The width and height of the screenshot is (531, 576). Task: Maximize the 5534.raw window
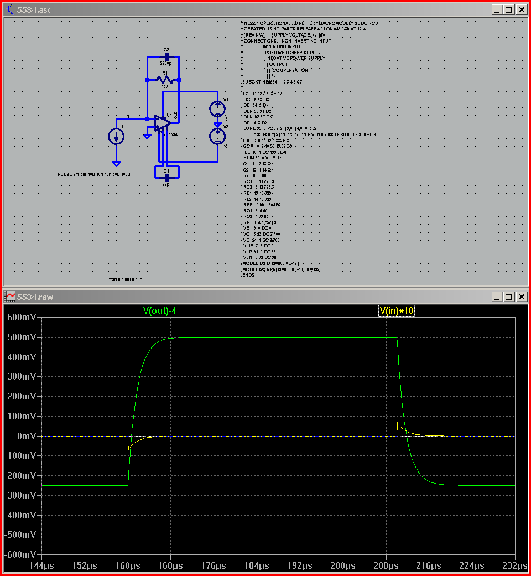coord(509,297)
